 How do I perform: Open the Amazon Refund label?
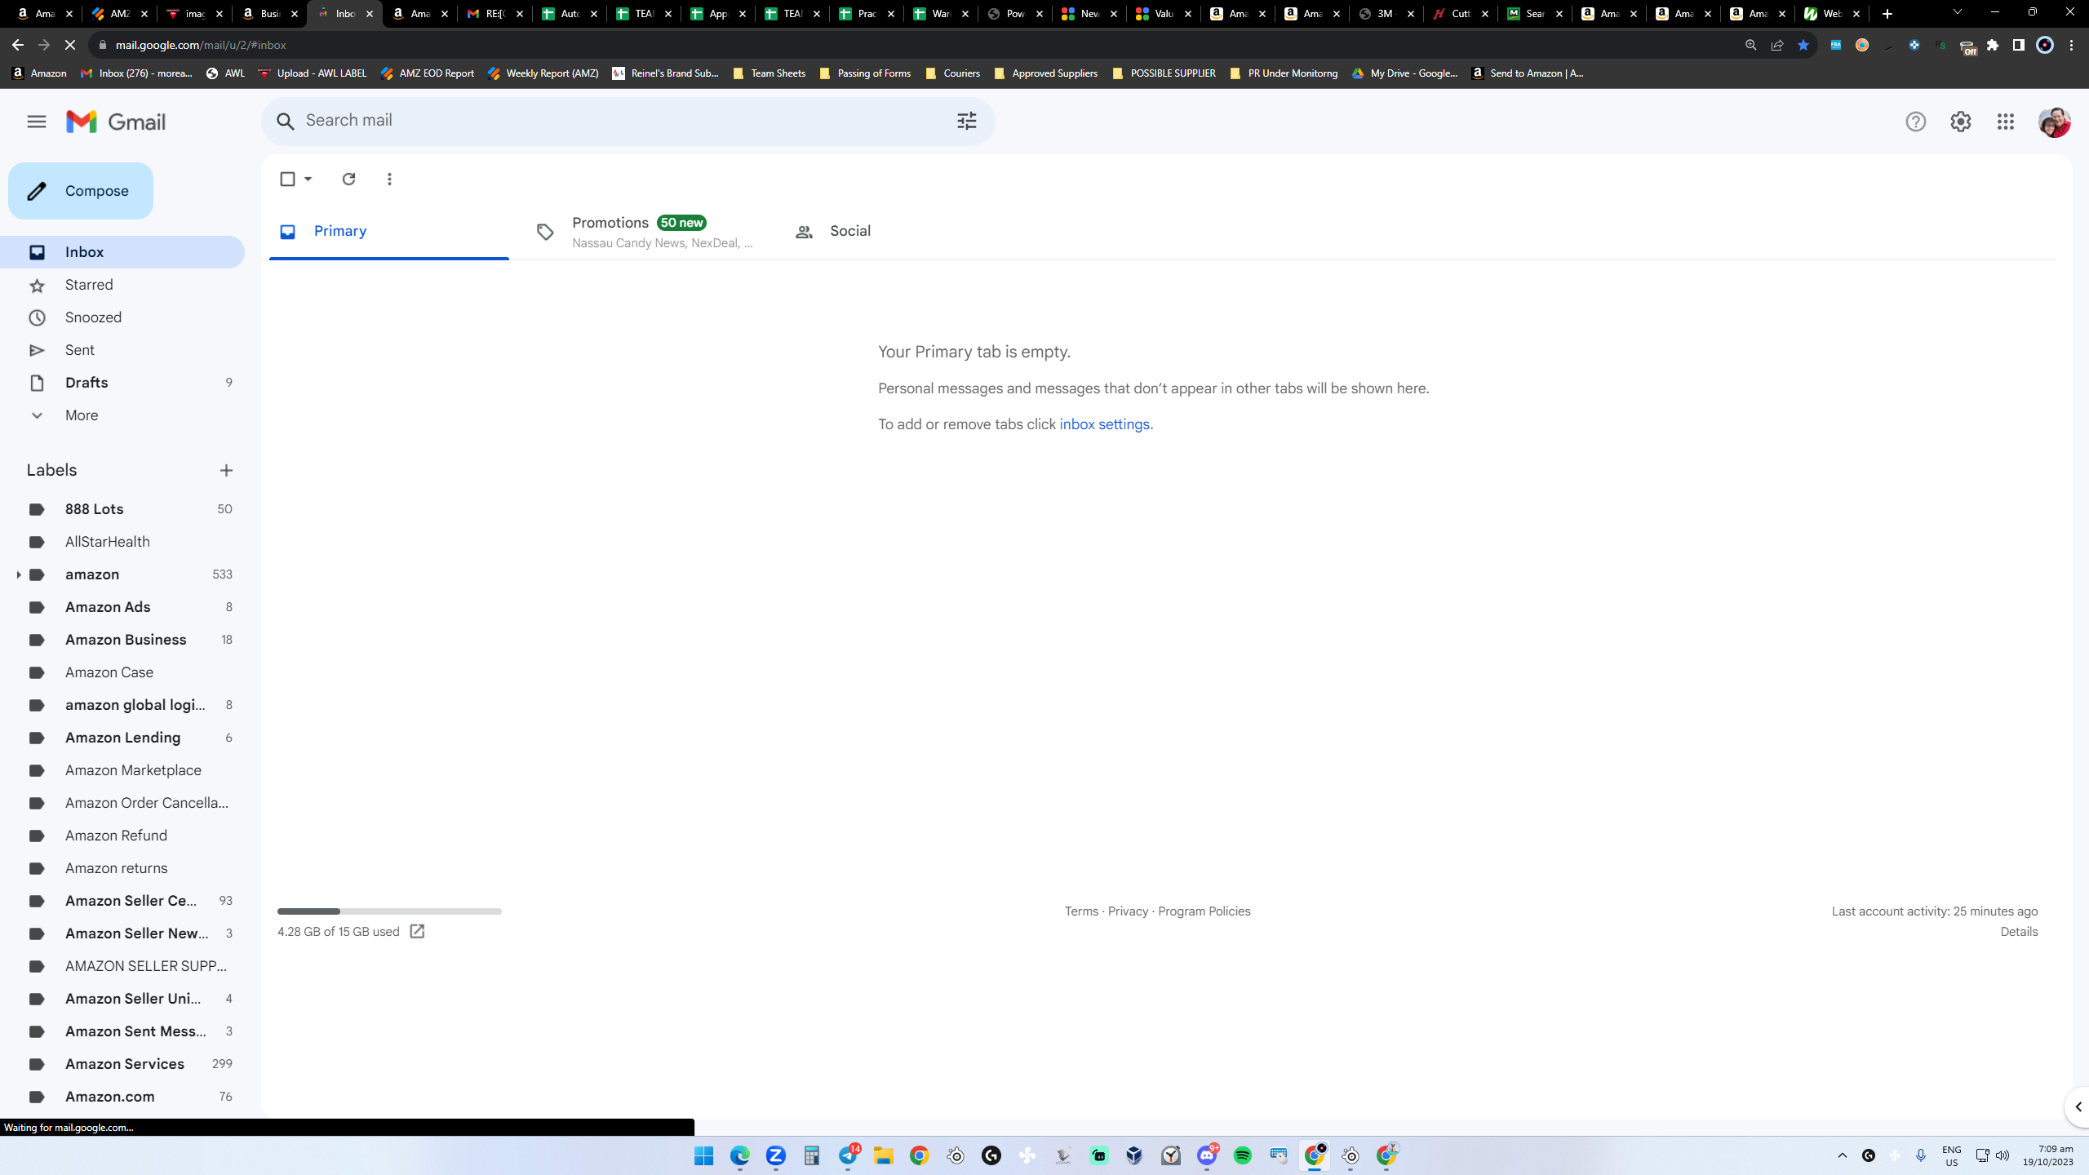122,836
